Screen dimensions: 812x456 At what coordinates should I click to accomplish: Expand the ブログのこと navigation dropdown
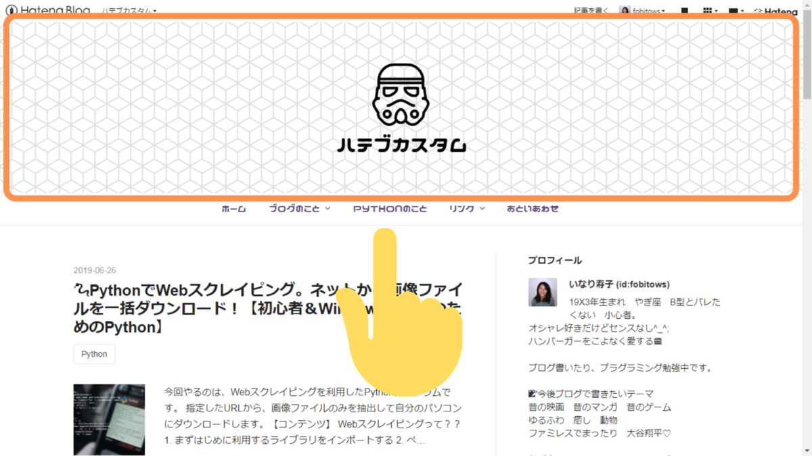pos(300,209)
